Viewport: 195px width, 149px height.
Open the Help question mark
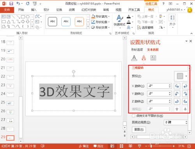(163, 4)
